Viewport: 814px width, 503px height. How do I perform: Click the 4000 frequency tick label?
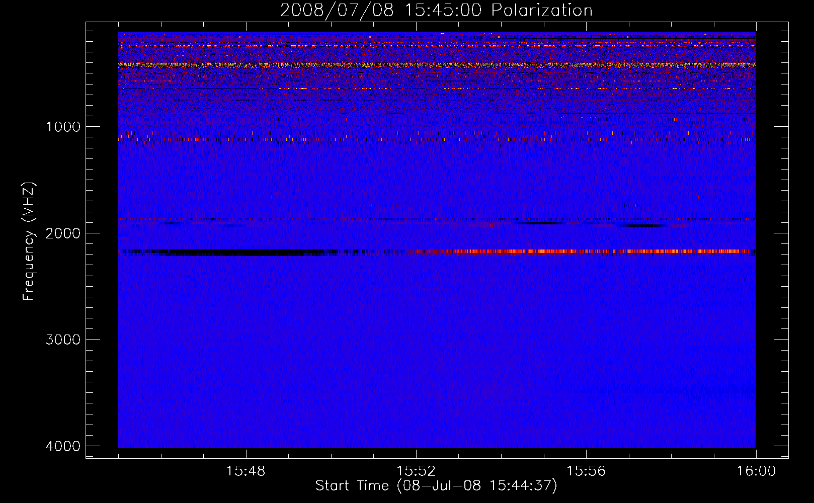[x=63, y=446]
